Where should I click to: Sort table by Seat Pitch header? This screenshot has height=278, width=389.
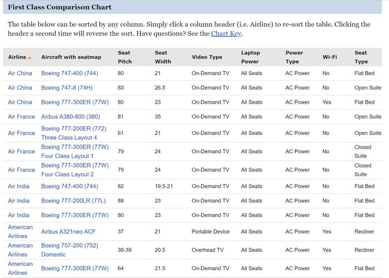point(125,57)
